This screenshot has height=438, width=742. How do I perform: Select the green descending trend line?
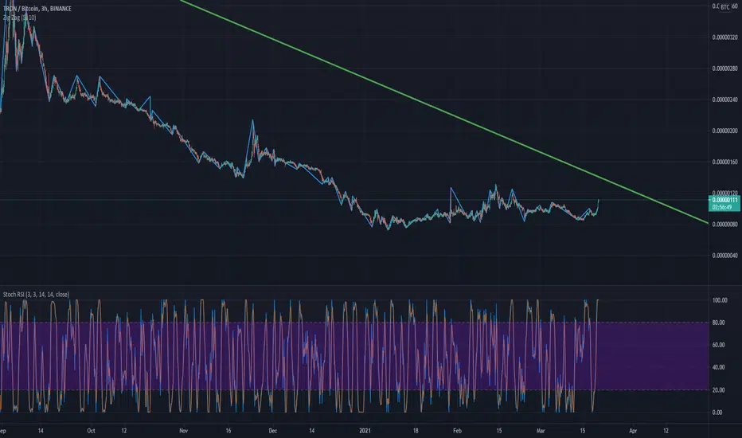click(x=444, y=111)
